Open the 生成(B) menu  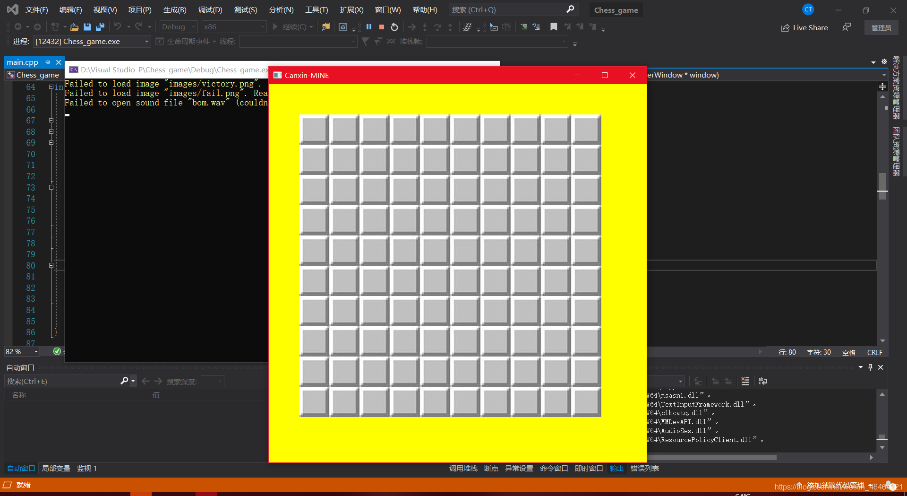point(175,10)
